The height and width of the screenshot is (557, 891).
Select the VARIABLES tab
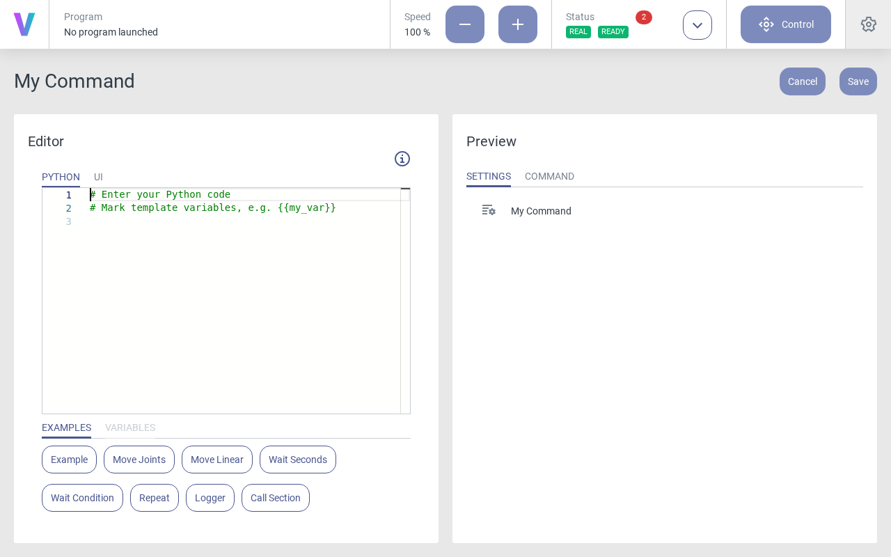point(130,427)
